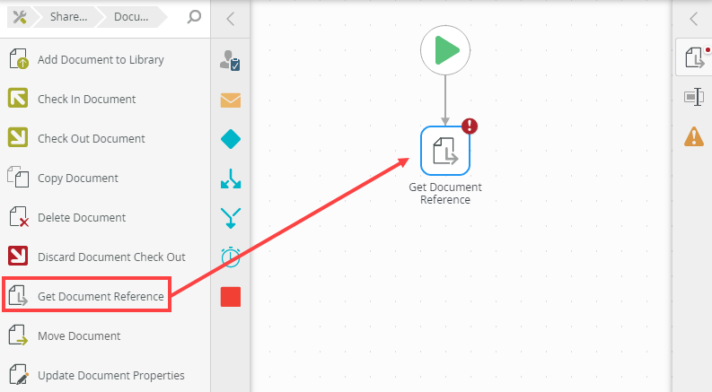The image size is (712, 392).
Task: Expand the right properties panel chevron
Action: pos(693,19)
